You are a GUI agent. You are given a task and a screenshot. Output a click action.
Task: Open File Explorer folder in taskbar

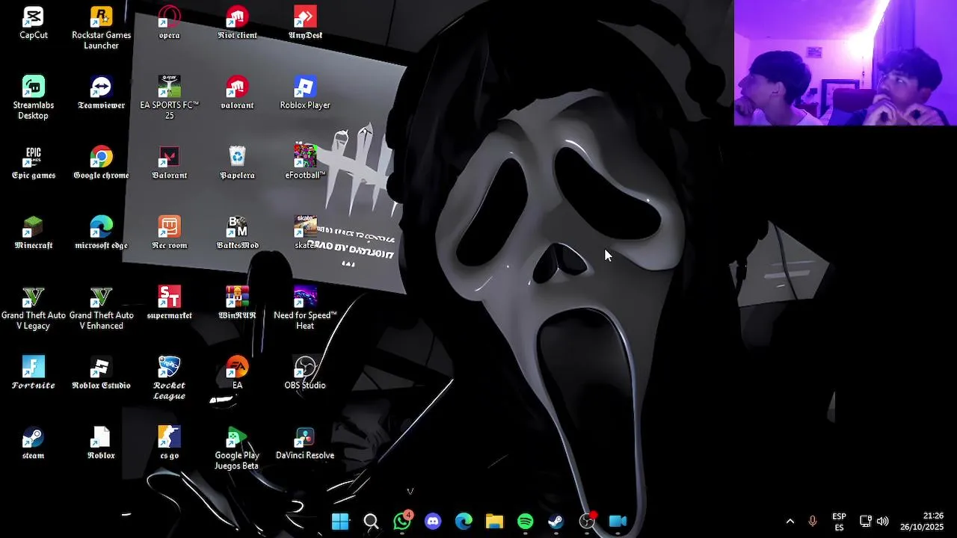pyautogui.click(x=494, y=521)
